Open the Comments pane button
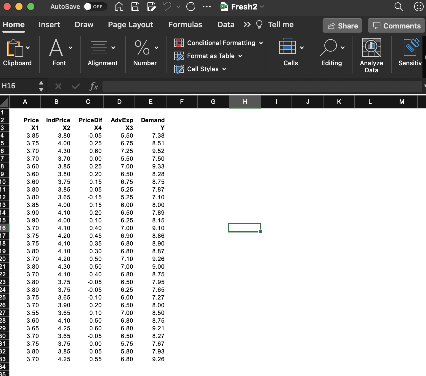Screen dimensions: 426x376 396,26
